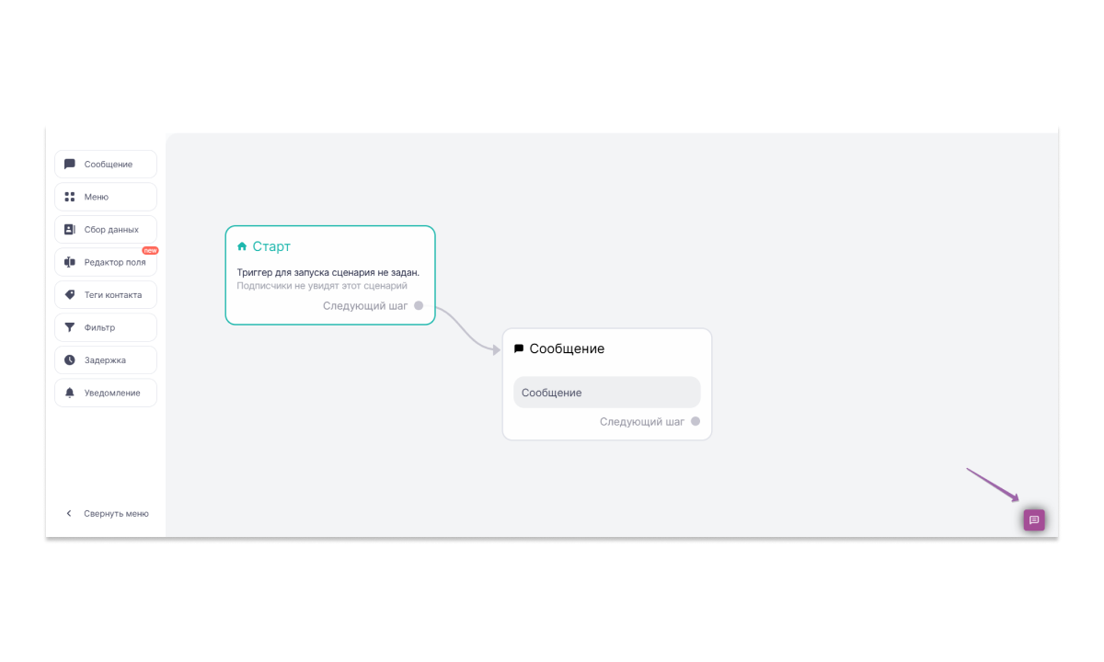This screenshot has height=662, width=1104.
Task: Click the grid icon for Меню
Action: (x=70, y=197)
